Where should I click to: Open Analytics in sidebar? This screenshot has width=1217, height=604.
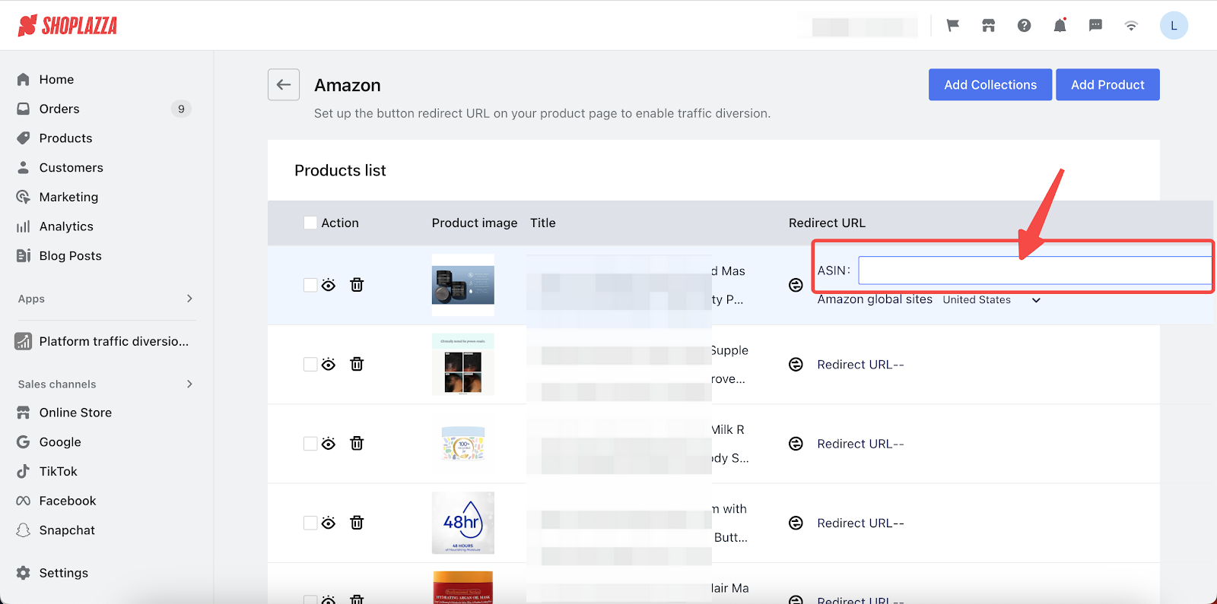click(66, 226)
